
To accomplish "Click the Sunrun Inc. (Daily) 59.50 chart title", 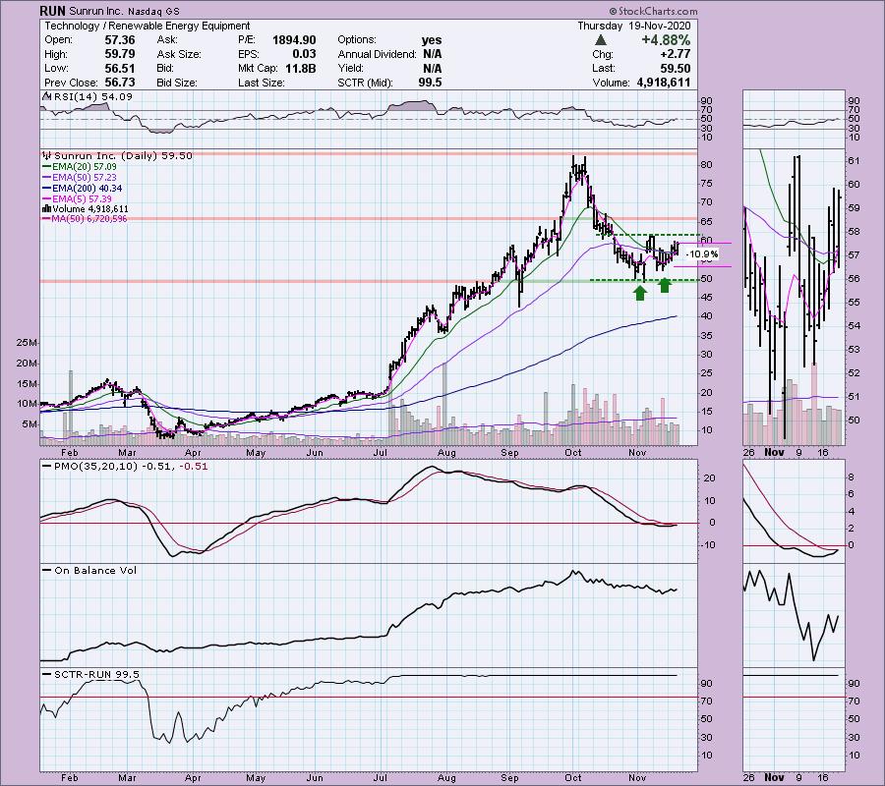I will (x=124, y=155).
